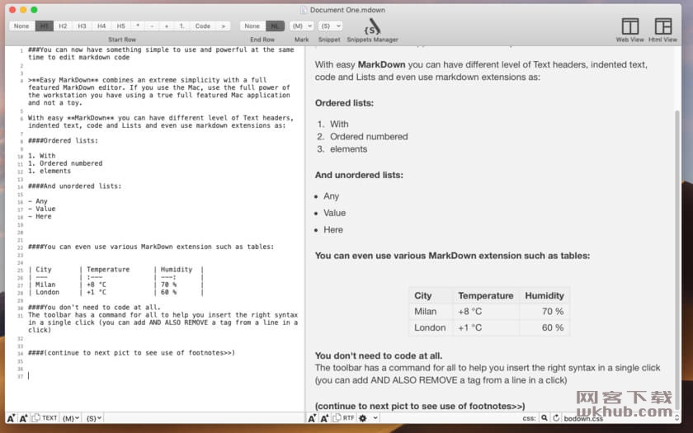693x433 pixels.
Task: Click the 'And unordered lists:' preview heading
Action: coord(359,175)
